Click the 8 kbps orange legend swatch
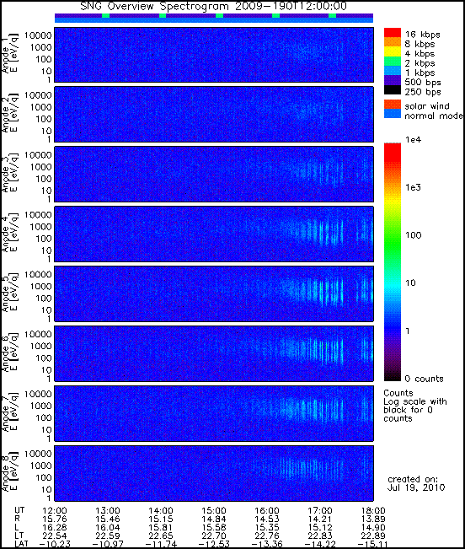Image resolution: width=465 pixels, height=549 pixels. click(x=393, y=42)
